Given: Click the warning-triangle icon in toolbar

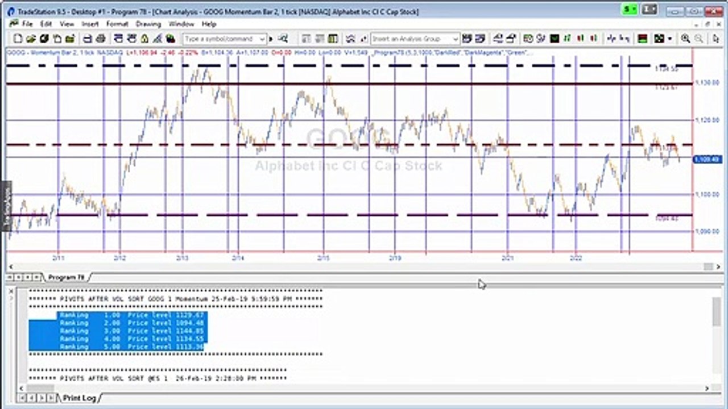Looking at the screenshot, I should (144, 39).
